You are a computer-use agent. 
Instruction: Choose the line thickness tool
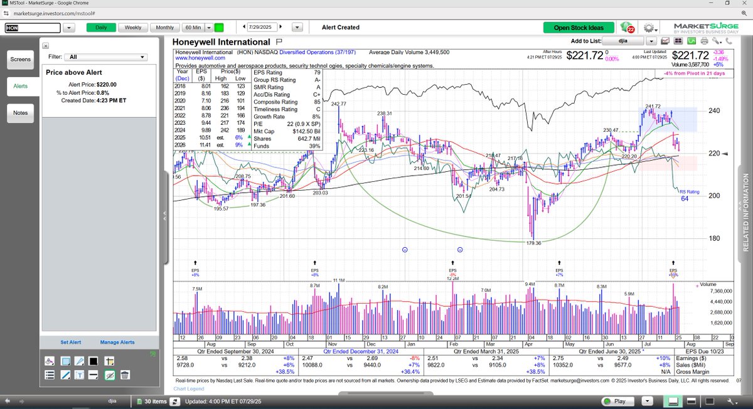[x=93, y=374]
